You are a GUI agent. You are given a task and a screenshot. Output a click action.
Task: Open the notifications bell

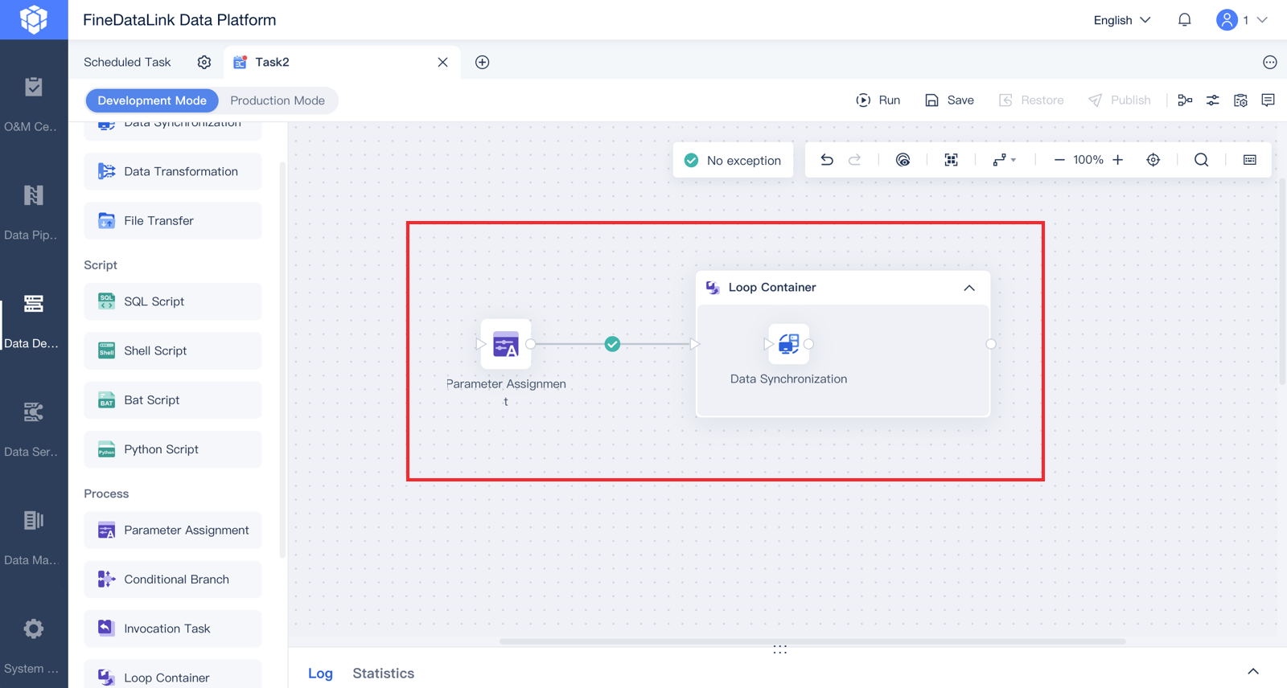tap(1185, 20)
